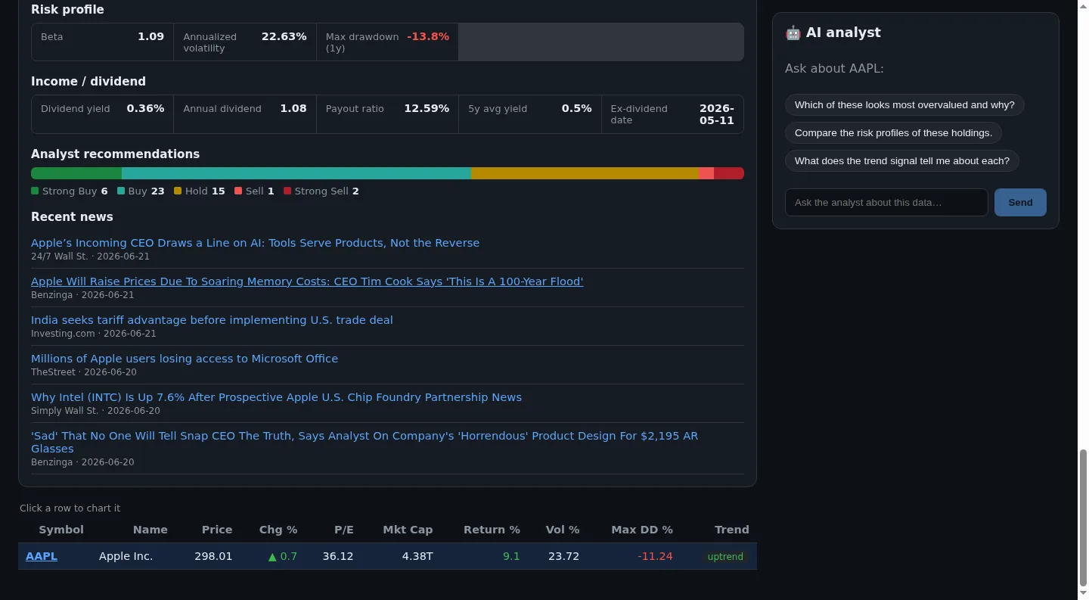Screen dimensions: 1089x600
Task: Click the Max drawdown -13.8% value
Action: (428, 36)
